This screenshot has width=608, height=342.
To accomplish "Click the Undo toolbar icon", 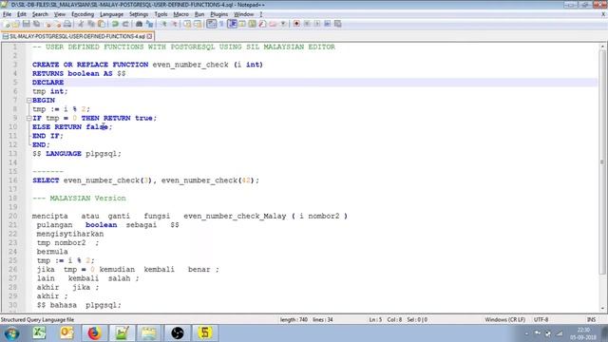I will (x=115, y=24).
